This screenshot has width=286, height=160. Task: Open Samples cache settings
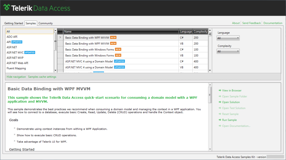[42, 77]
